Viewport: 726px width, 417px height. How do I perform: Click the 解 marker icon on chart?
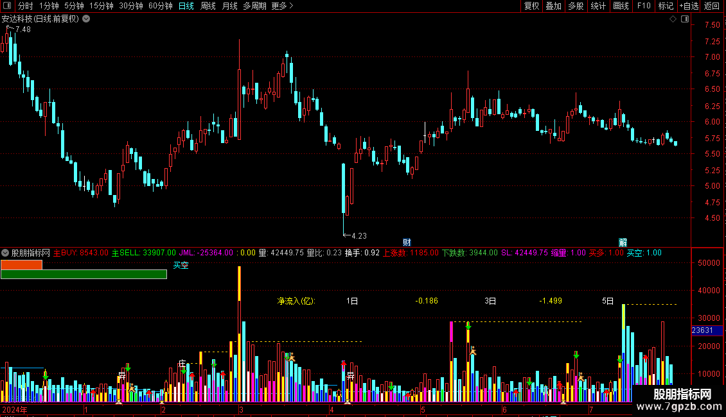623,243
